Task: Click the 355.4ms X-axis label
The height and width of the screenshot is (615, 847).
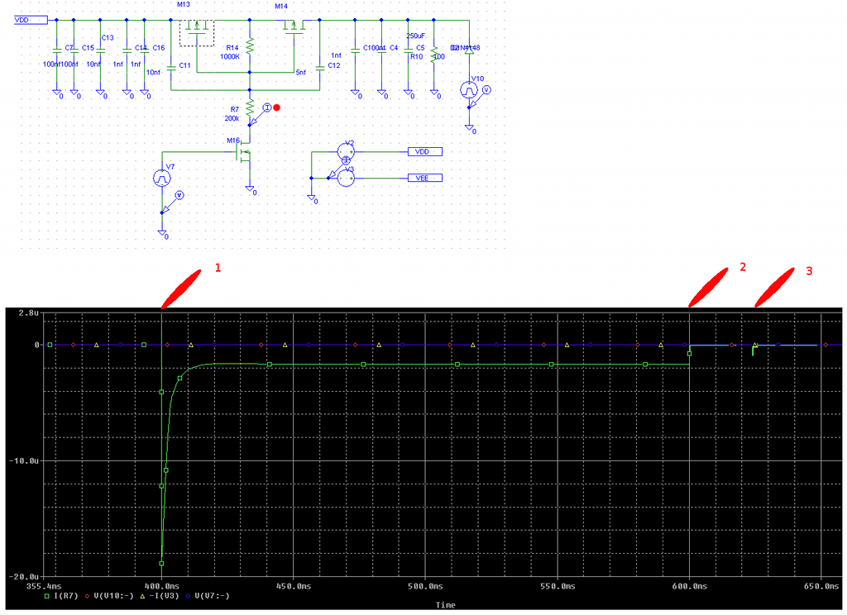Action: coord(44,586)
